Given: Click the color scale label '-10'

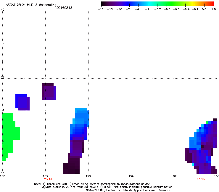Looking at the screenshot, I should point(119,9).
